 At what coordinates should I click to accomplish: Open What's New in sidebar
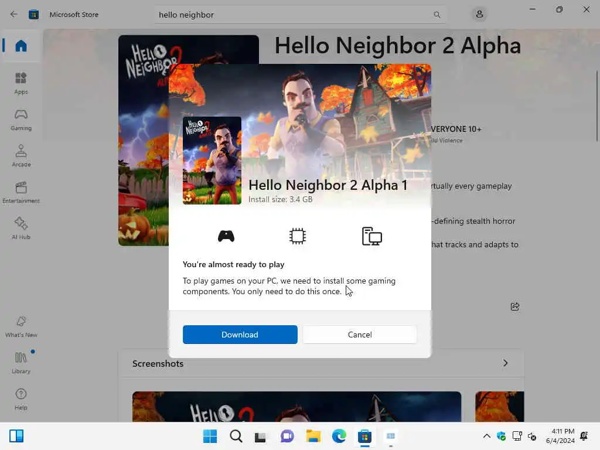21,326
